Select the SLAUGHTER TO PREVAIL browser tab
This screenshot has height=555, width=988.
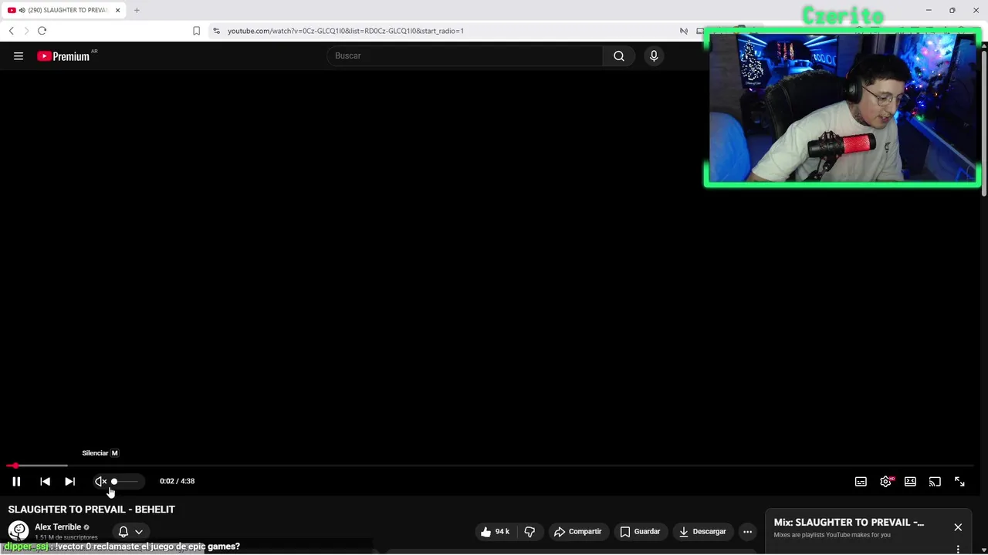coord(65,10)
